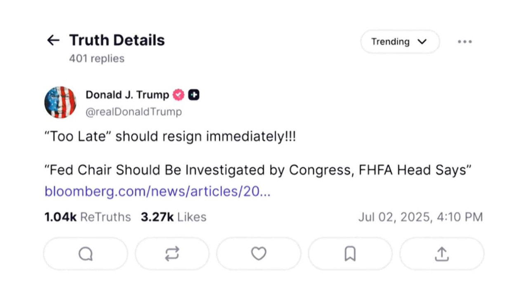This screenshot has height=295, width=528.
Task: Select the Truth Details header
Action: (117, 40)
